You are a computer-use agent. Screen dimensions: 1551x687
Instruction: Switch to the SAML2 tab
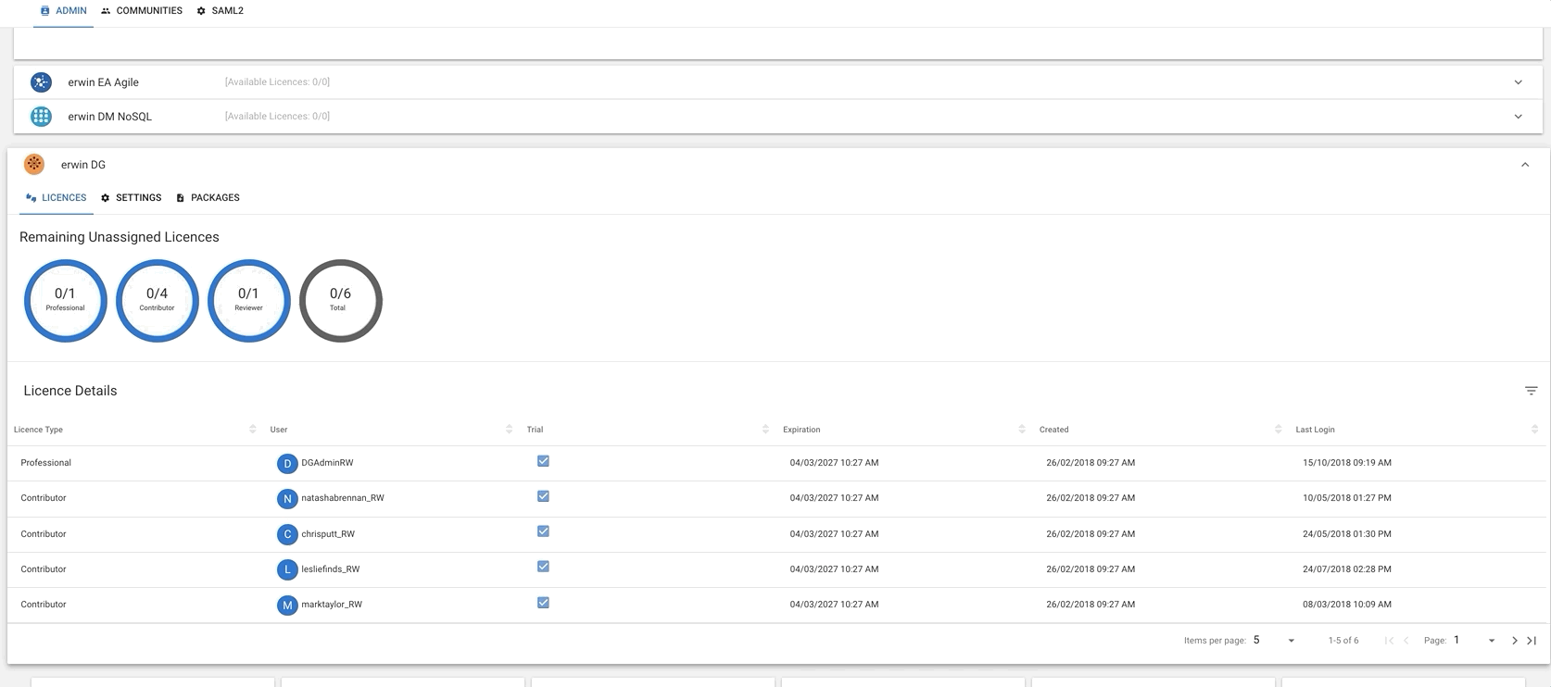(x=221, y=11)
